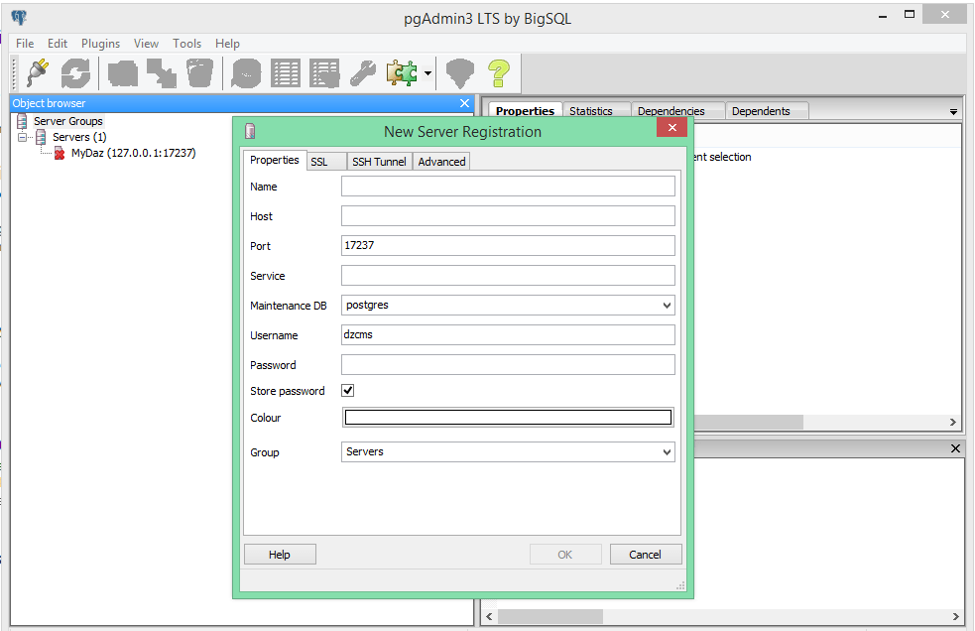The image size is (975, 631).
Task: Click the disconnected MyDaz server icon
Action: coord(60,153)
